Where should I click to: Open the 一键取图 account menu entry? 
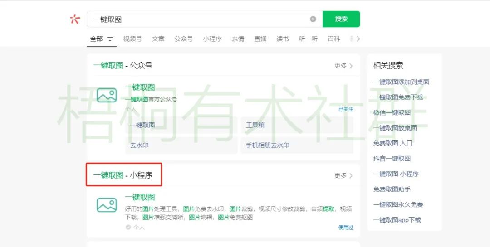click(181, 125)
